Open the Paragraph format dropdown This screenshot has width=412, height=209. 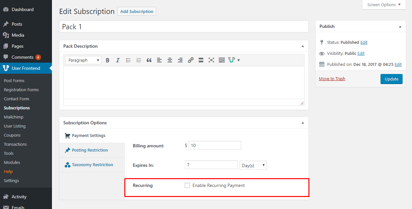[x=83, y=60]
